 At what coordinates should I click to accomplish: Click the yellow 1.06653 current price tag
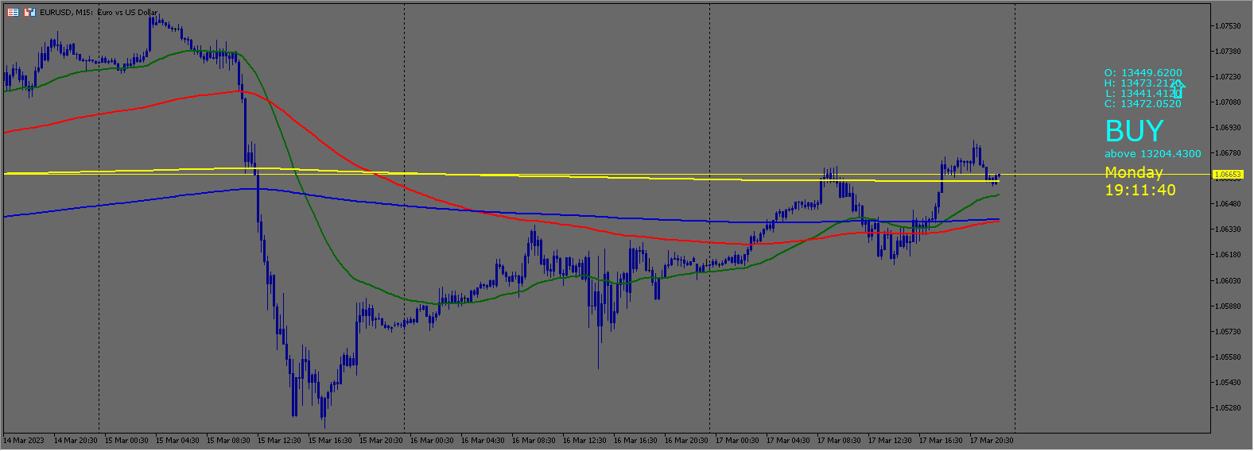coord(1227,174)
